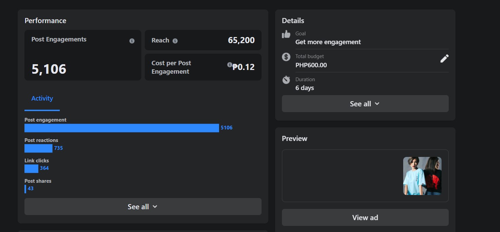Click the Total budget PHP600.00 value
Screen dimensions: 500x232
tap(311, 65)
